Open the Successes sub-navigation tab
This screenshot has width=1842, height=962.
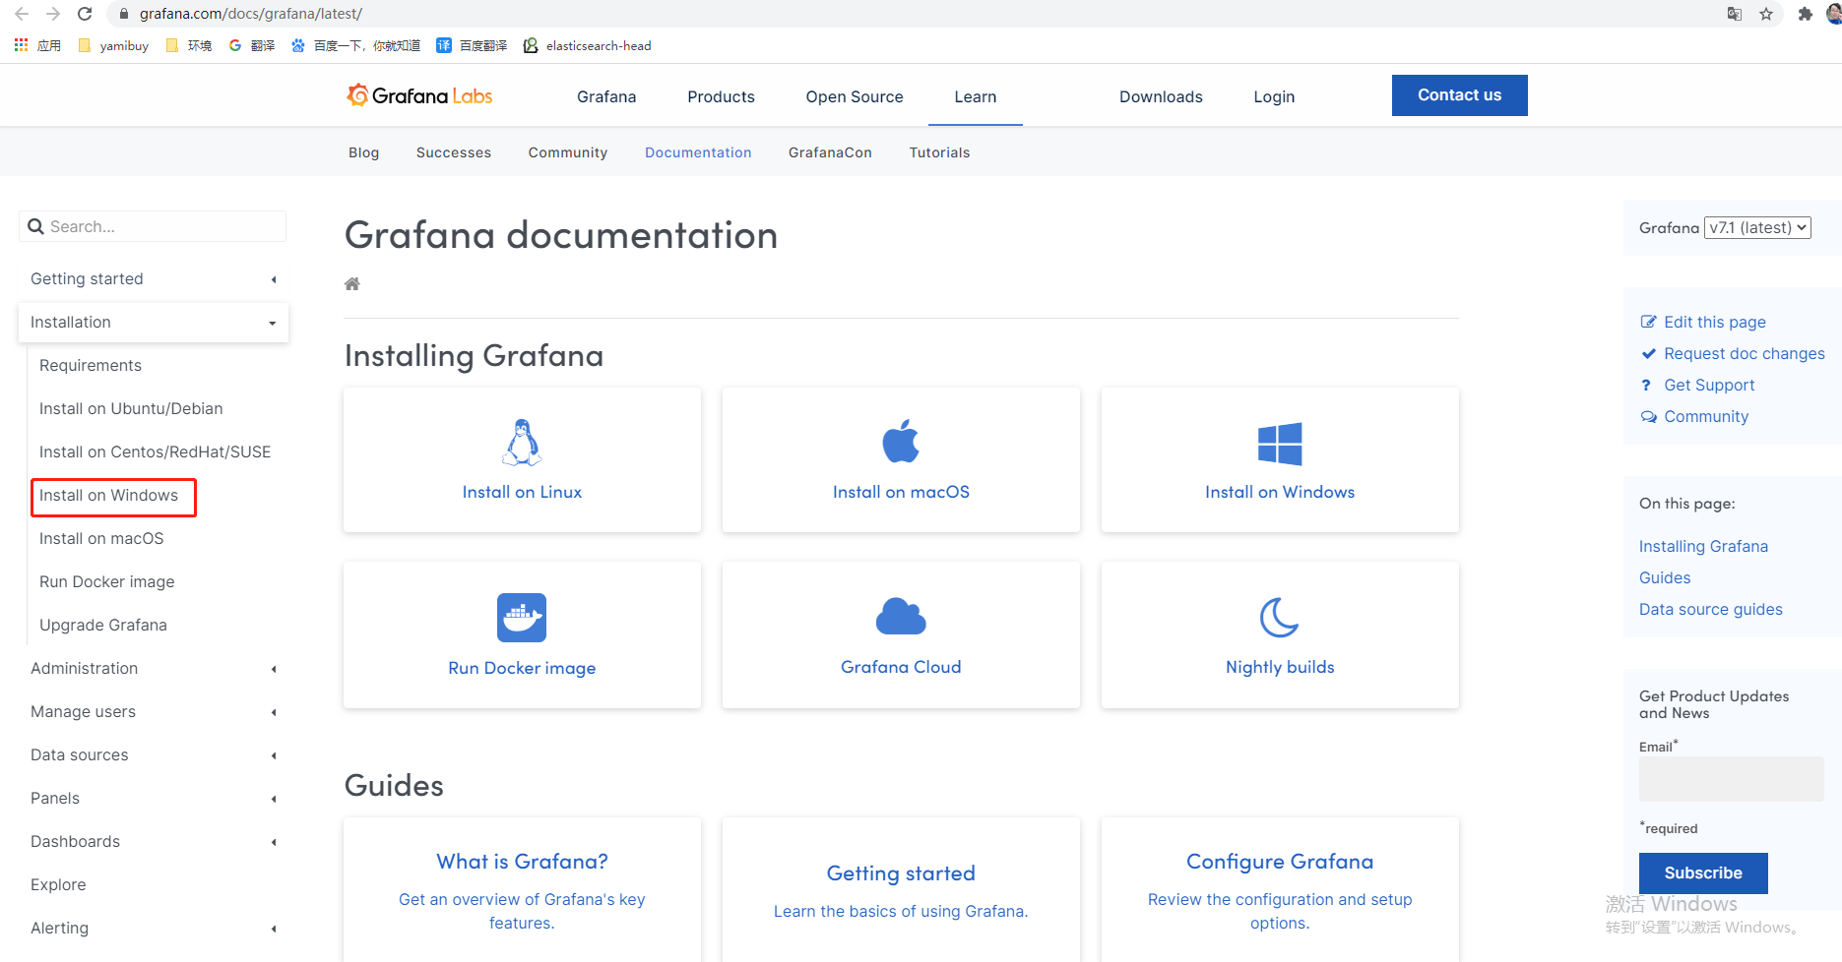[x=453, y=152]
